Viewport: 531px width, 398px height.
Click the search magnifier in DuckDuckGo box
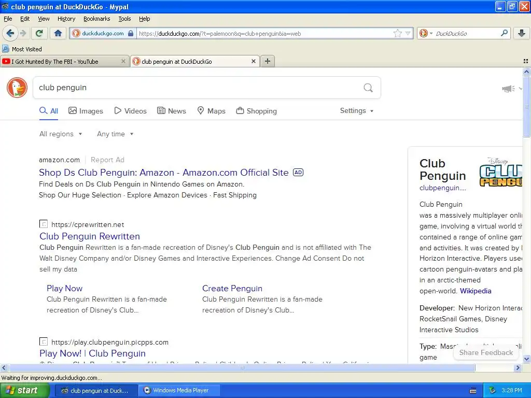368,88
